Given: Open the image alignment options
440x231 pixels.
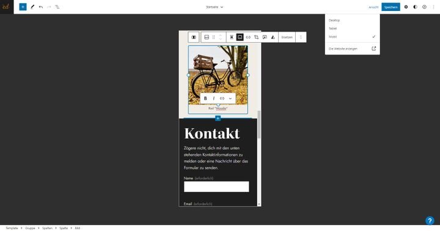Looking at the screenshot, I should coord(232,37).
